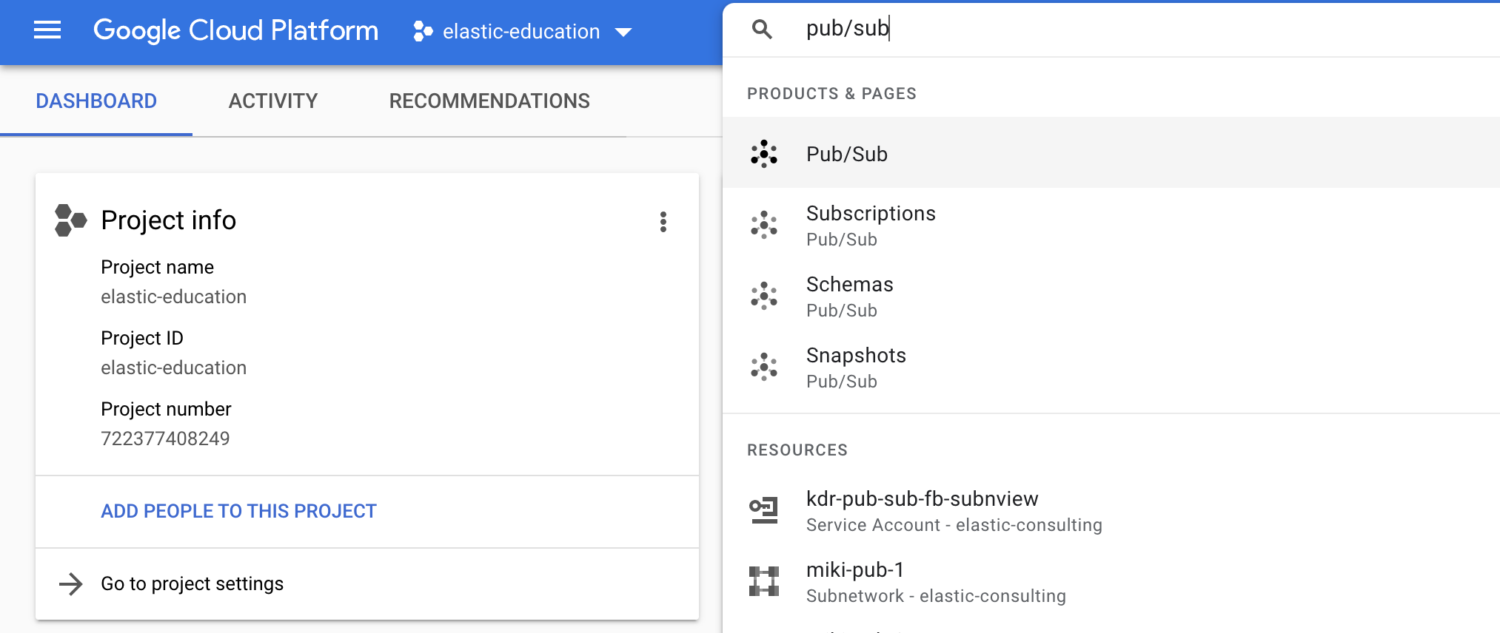Image resolution: width=1500 pixels, height=633 pixels.
Task: Click the project hexagon icon beside elastic-education
Action: tap(423, 31)
